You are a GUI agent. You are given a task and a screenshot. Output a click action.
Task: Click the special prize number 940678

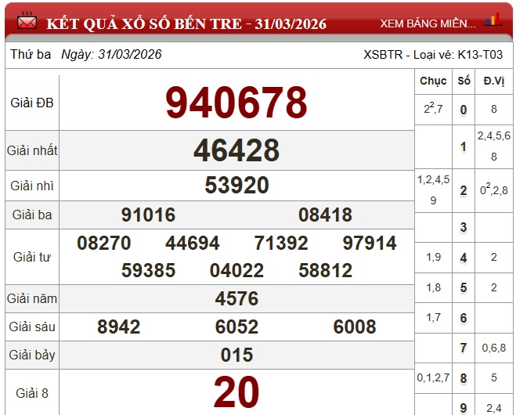[x=236, y=102]
